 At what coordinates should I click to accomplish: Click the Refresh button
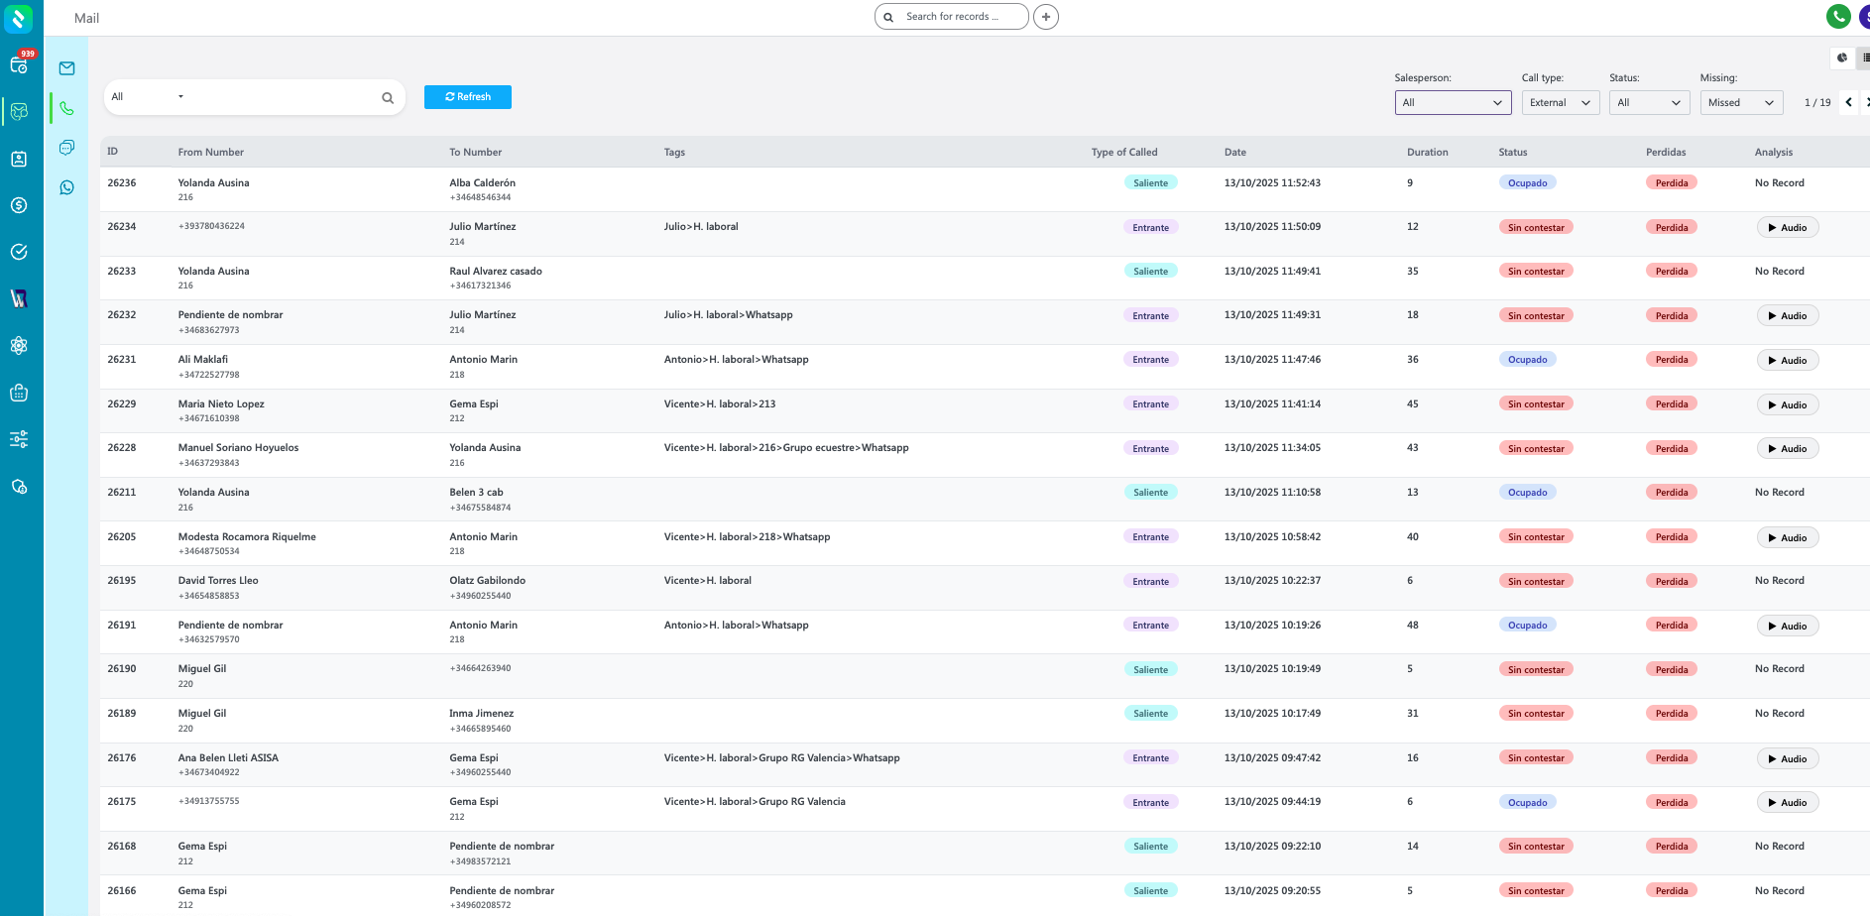click(x=468, y=97)
